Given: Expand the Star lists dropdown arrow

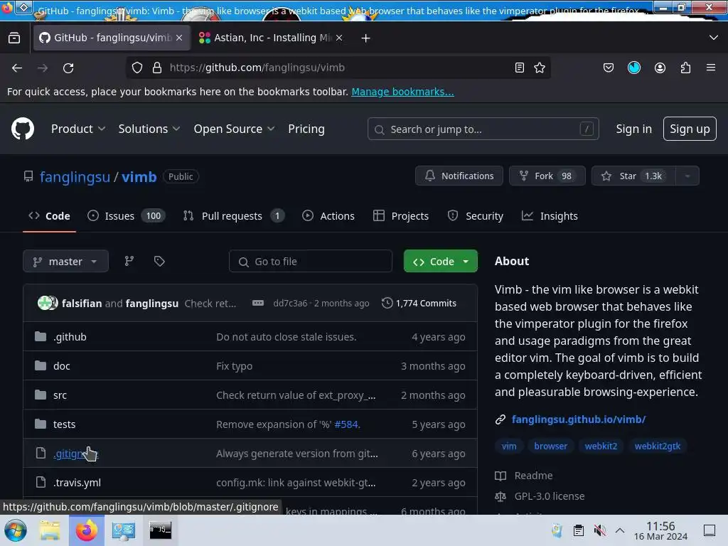Looking at the screenshot, I should pyautogui.click(x=687, y=176).
